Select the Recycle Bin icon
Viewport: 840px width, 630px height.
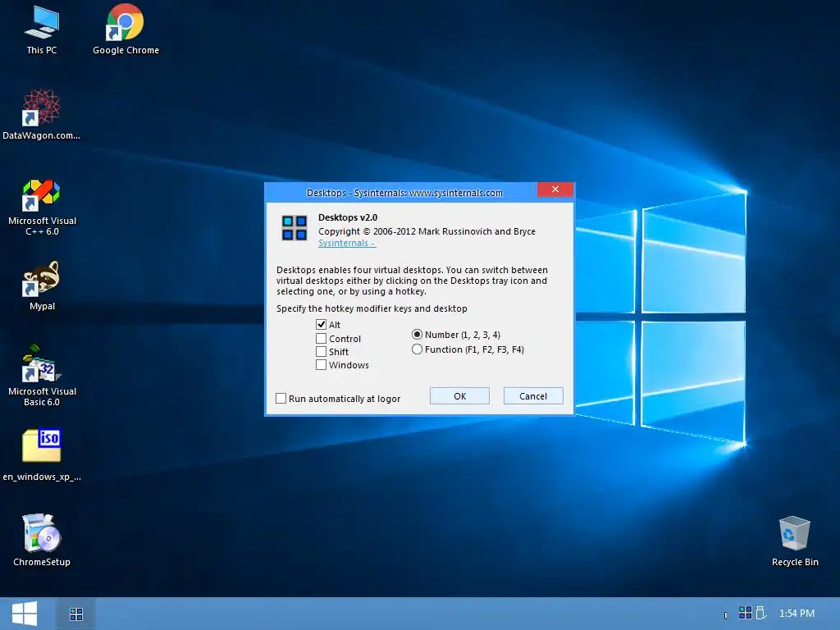pyautogui.click(x=794, y=541)
